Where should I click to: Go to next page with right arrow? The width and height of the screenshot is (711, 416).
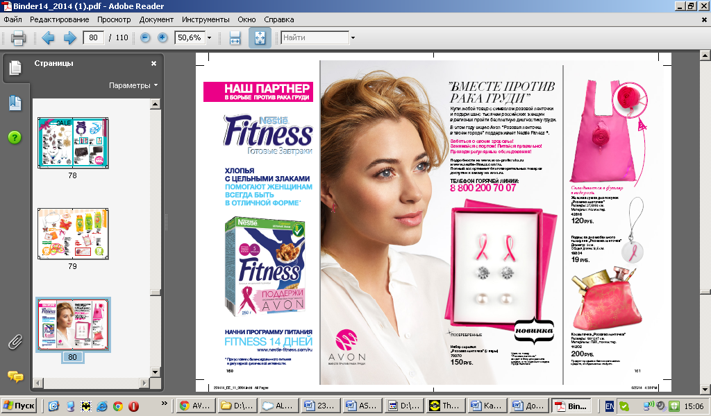pos(69,37)
